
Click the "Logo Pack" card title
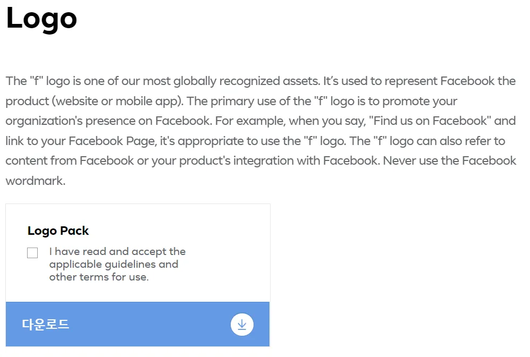(58, 231)
